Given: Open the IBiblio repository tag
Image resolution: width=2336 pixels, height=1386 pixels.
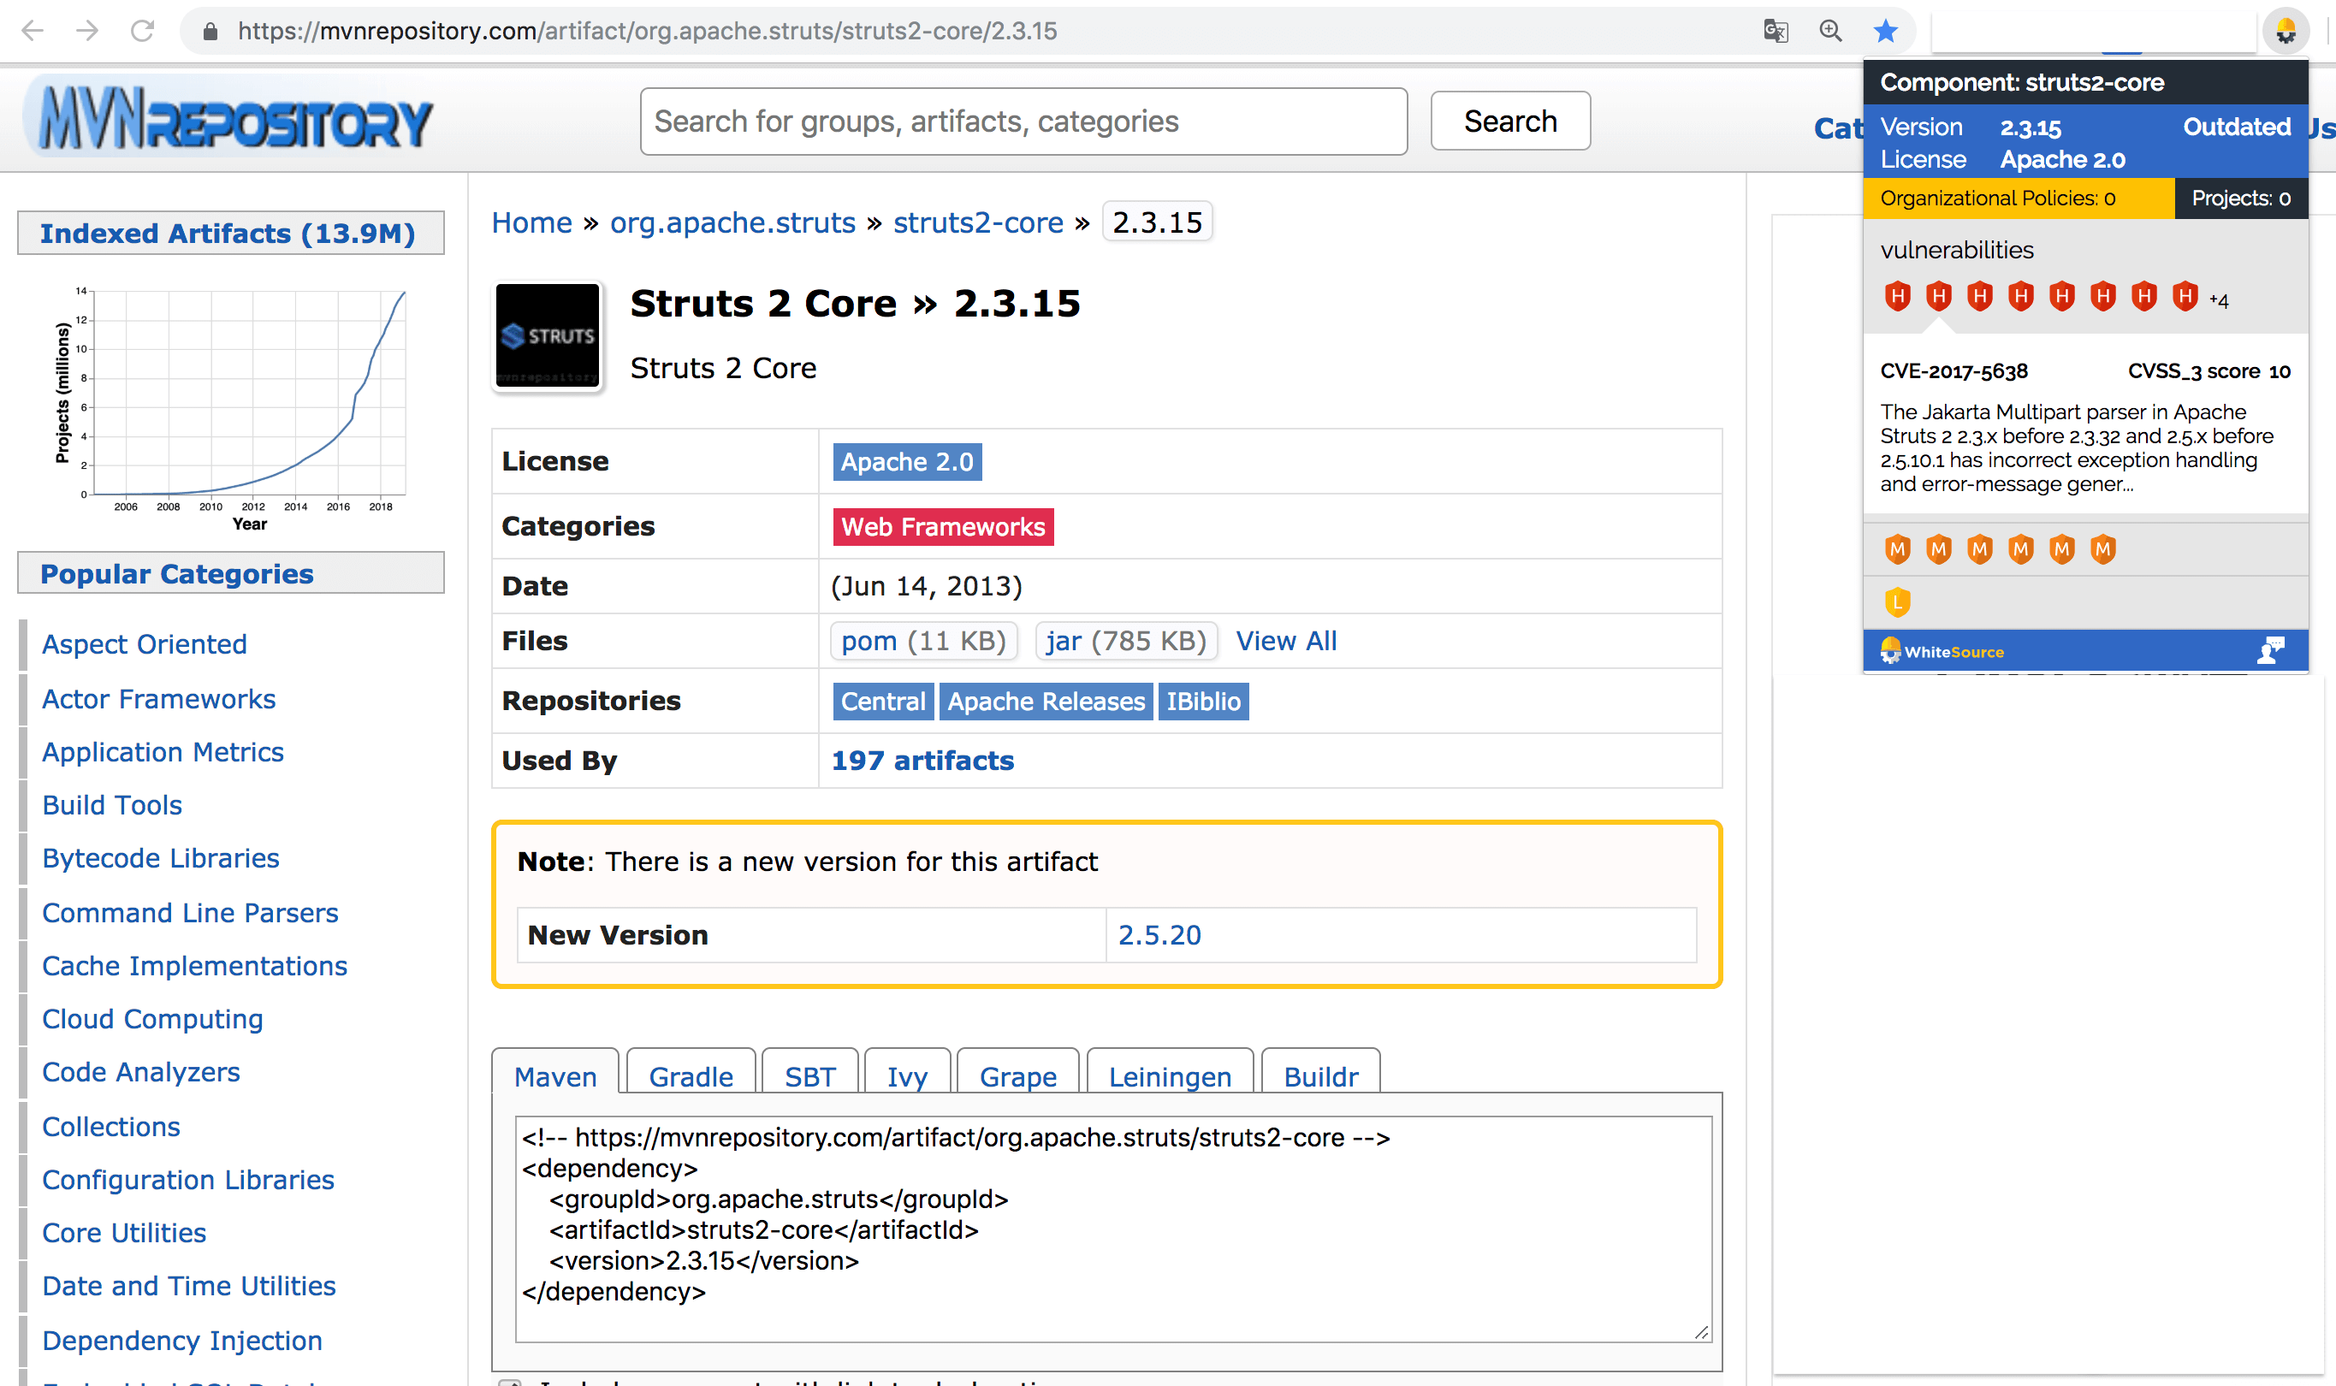Looking at the screenshot, I should [1203, 702].
